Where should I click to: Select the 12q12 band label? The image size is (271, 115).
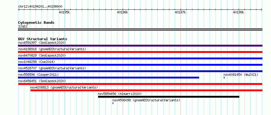[23, 26]
